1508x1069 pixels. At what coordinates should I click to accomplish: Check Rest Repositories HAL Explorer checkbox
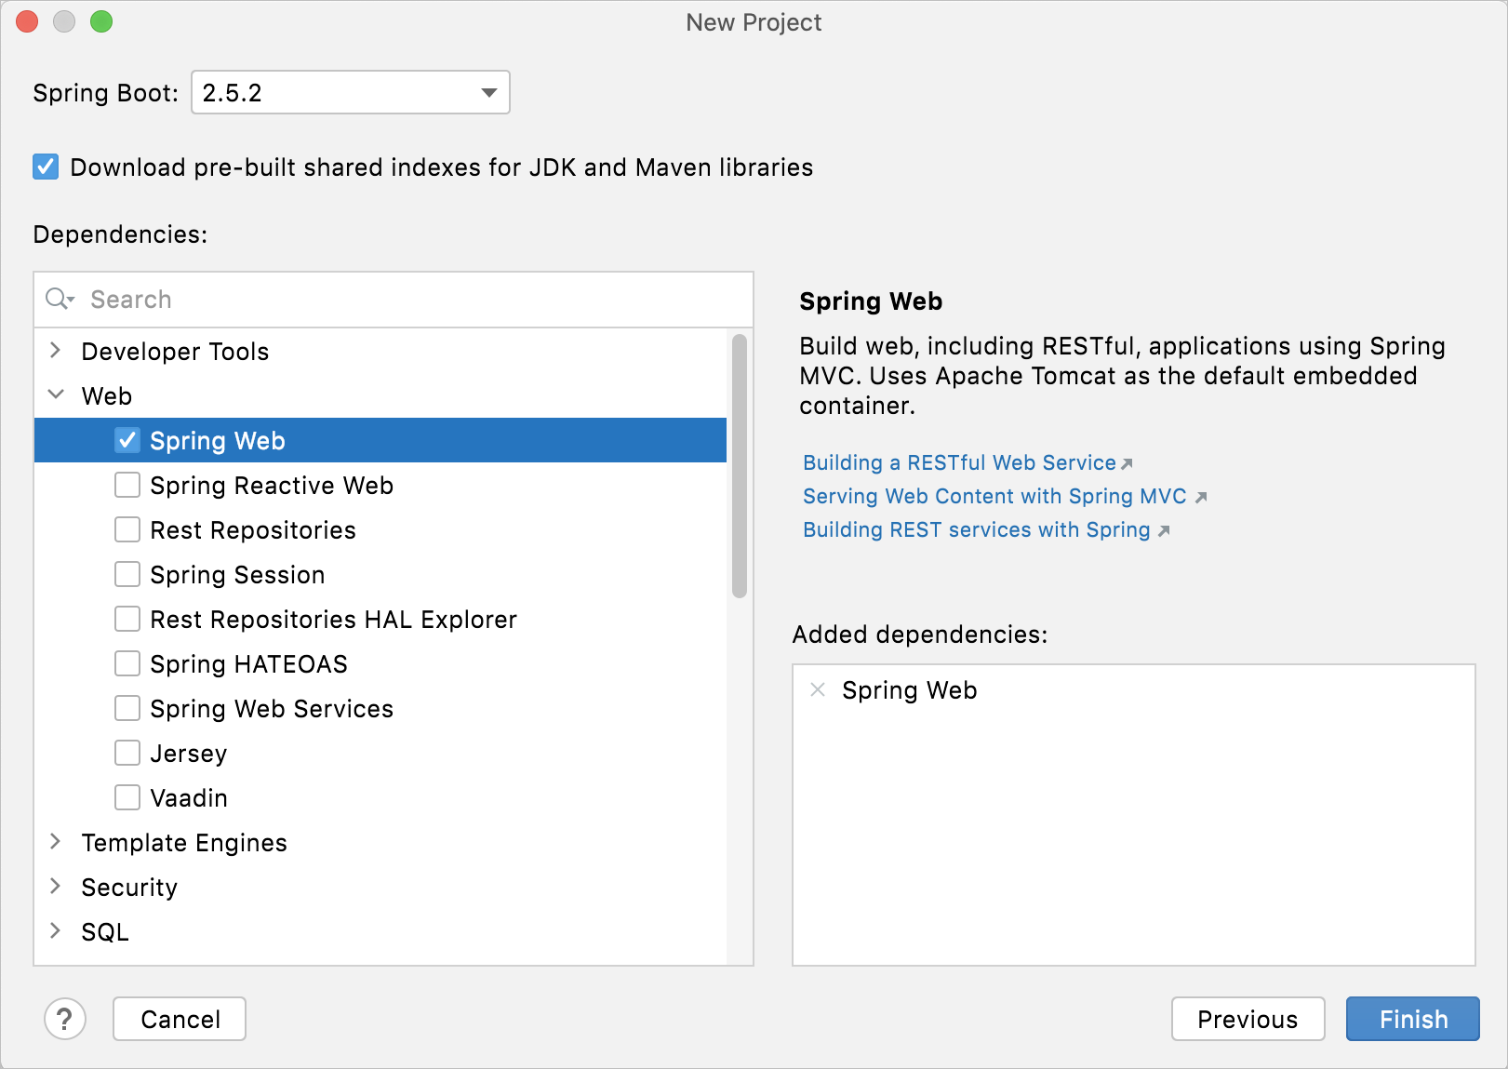(127, 619)
